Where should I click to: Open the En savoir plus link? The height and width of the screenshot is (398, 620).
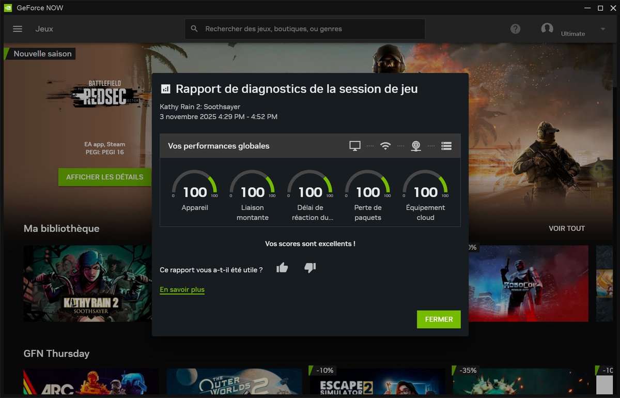[x=182, y=289]
